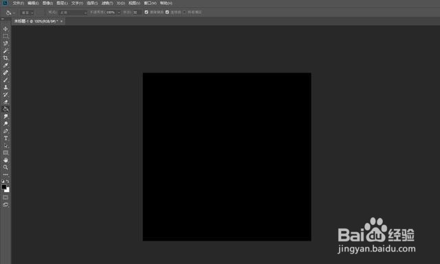Toggle Quick Mask mode icon
Screen dimensions: 440x264
pos(5,197)
